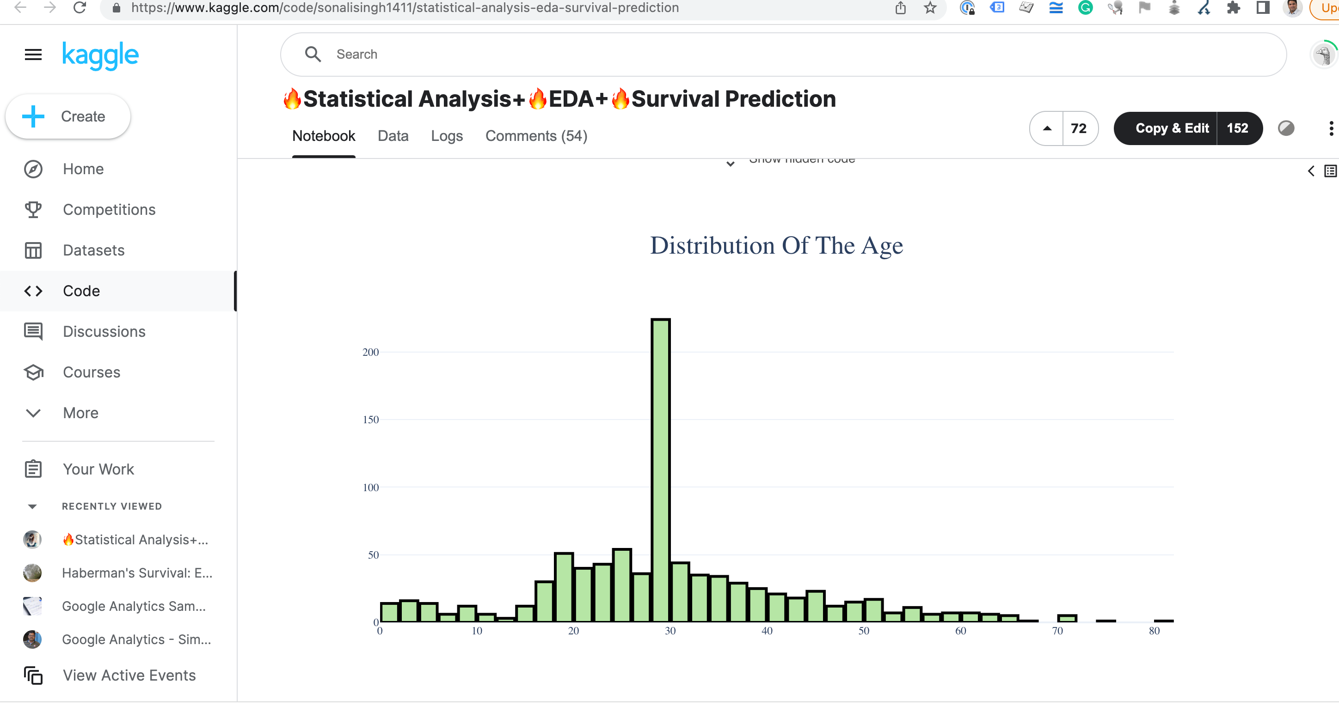Click the Discussions speech bubble icon
1339x706 pixels.
tap(32, 331)
